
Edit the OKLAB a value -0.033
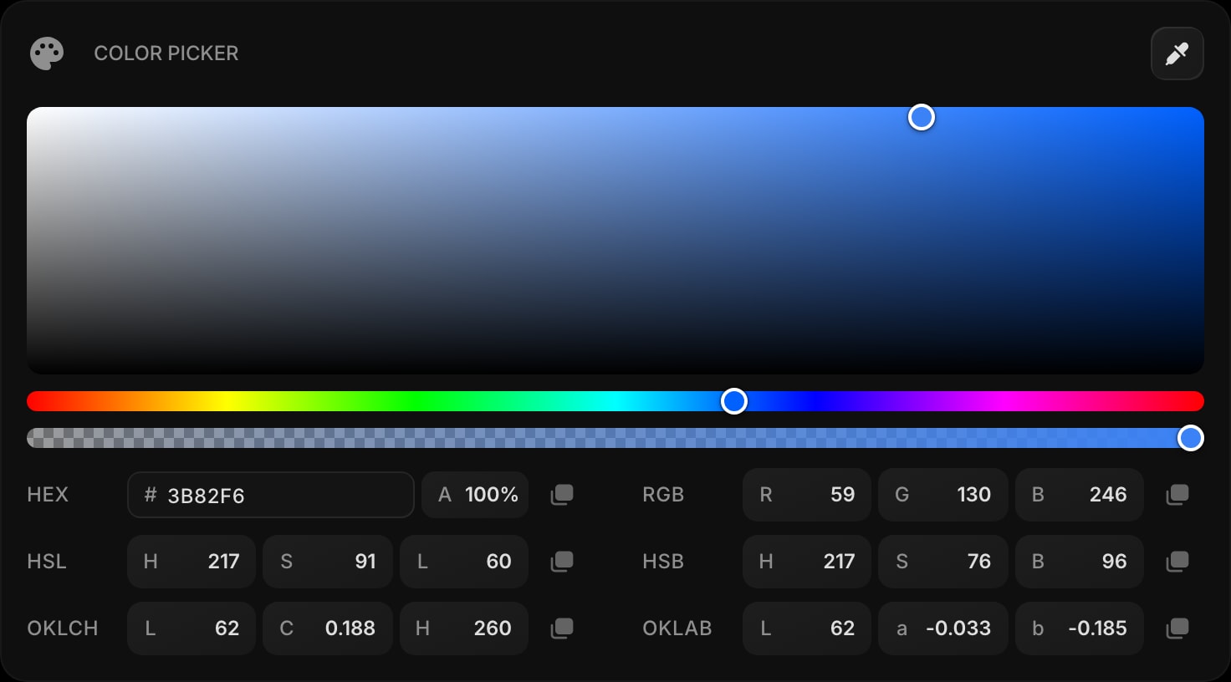click(x=943, y=629)
